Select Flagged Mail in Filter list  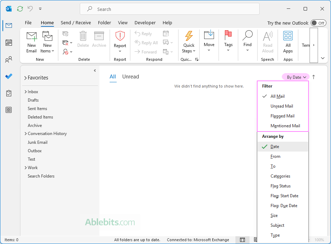point(282,116)
